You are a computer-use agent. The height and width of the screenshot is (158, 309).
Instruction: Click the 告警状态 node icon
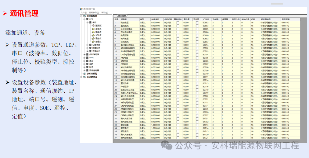91,51
